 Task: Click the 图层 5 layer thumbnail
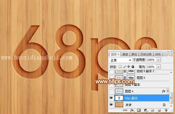(119, 78)
